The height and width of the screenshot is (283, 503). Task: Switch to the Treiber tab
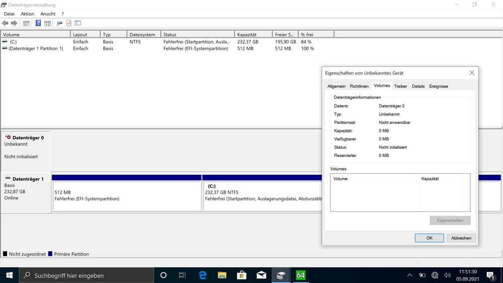click(x=400, y=86)
